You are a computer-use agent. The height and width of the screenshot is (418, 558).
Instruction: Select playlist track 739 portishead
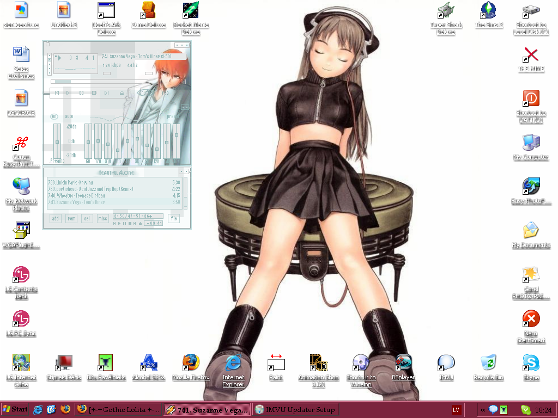(114, 189)
